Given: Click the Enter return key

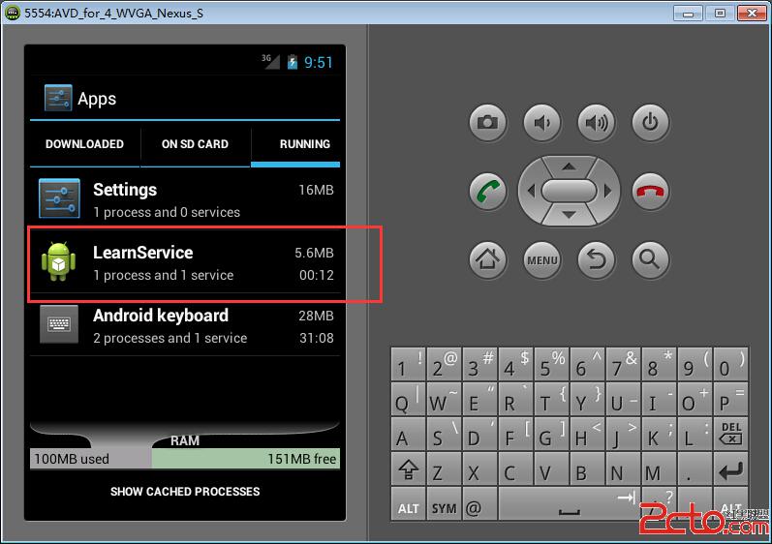Looking at the screenshot, I should click(x=730, y=468).
